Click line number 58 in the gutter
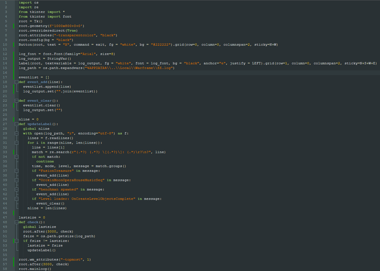 pyautogui.click(x=5, y=269)
